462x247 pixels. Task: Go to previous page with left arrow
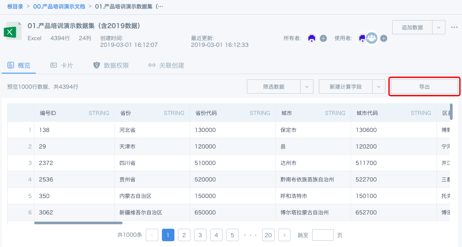click(152, 235)
